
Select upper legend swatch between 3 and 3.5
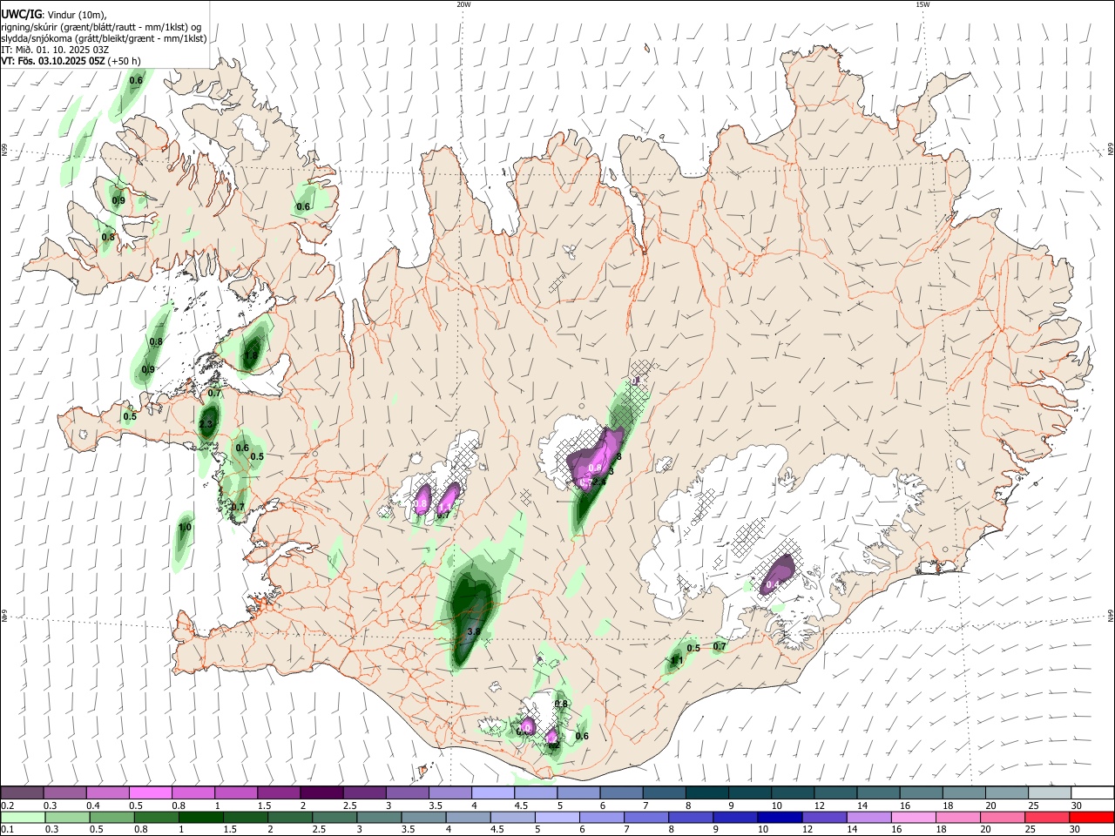[x=407, y=792]
